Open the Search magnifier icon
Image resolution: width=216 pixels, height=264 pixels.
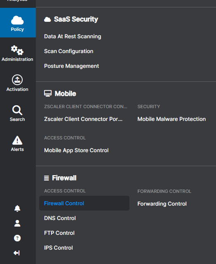coord(17,110)
